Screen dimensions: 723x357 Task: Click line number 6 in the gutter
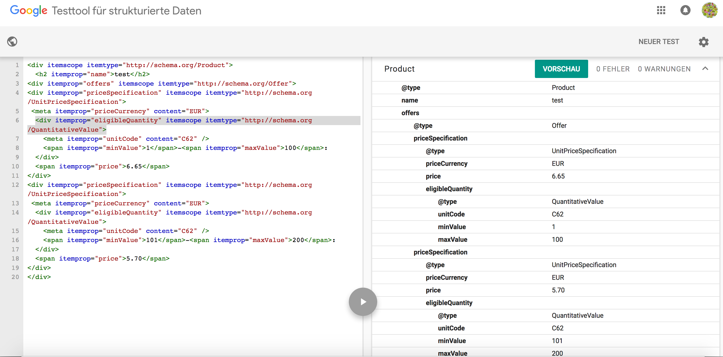point(17,120)
